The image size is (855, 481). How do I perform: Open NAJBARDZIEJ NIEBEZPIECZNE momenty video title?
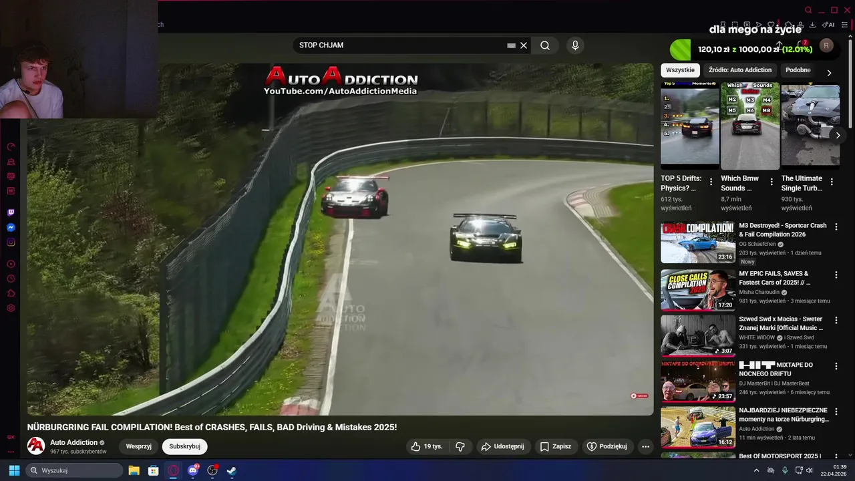784,415
